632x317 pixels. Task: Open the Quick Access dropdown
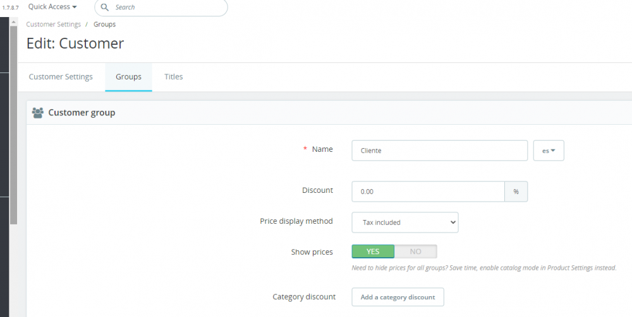point(52,7)
